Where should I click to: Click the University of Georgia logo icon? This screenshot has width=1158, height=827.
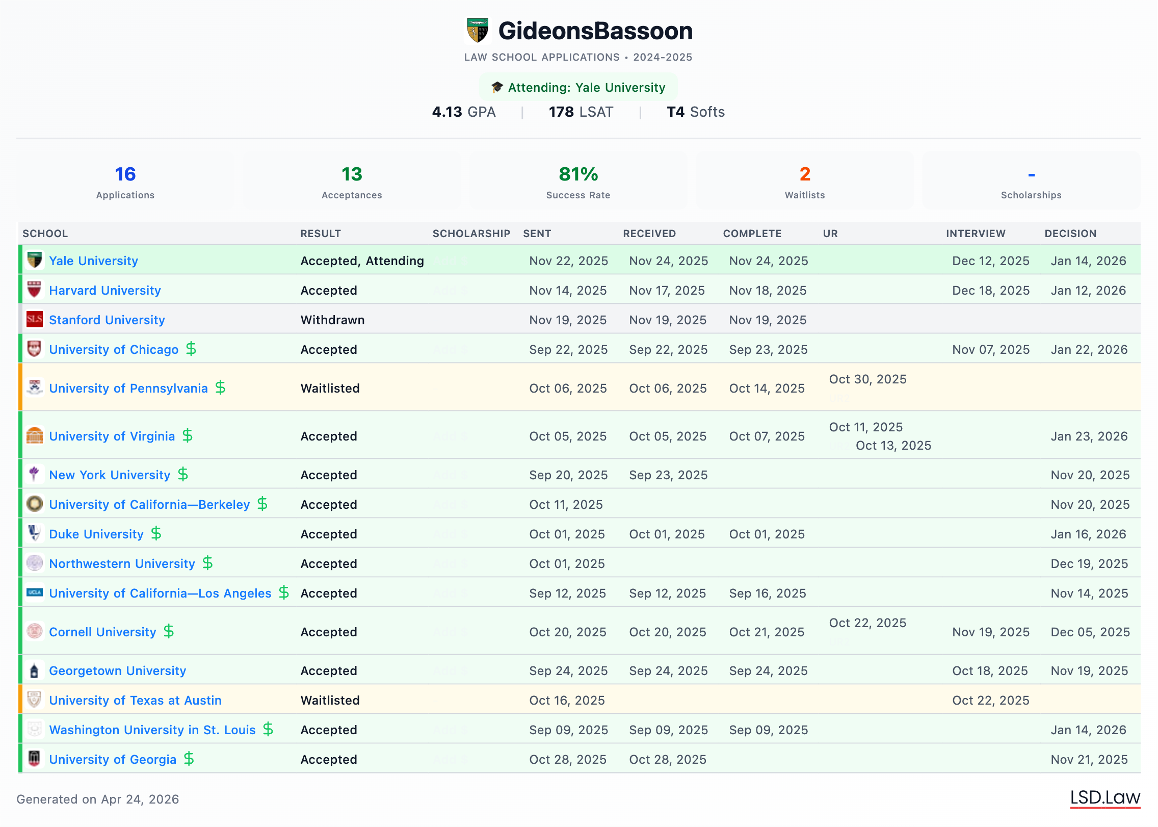(x=34, y=759)
